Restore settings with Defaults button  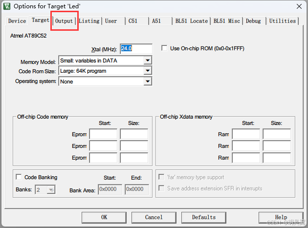(204, 217)
